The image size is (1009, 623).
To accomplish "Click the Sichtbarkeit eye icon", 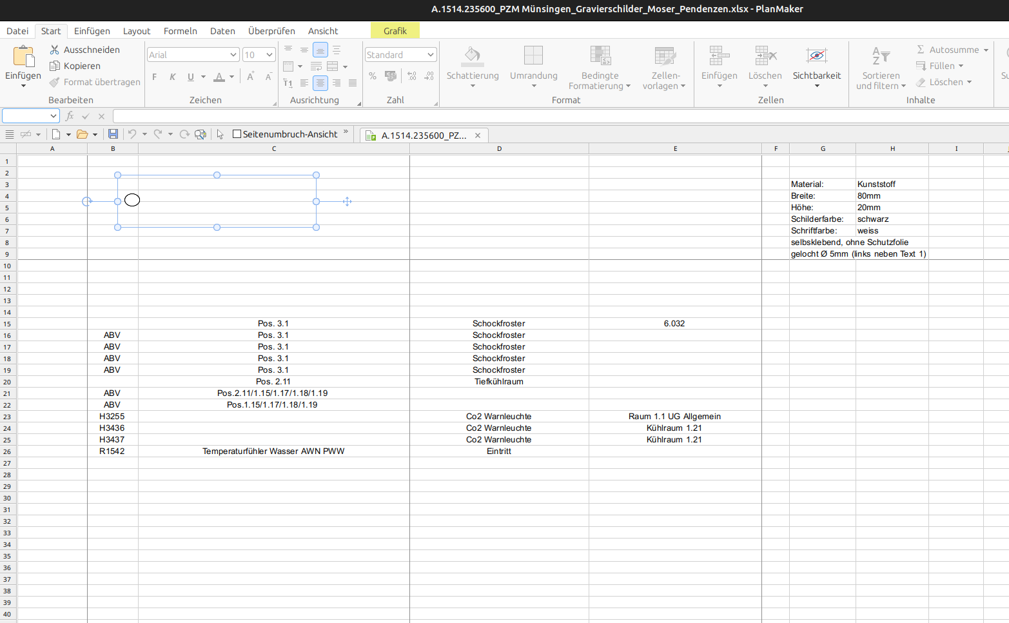I will (x=816, y=55).
